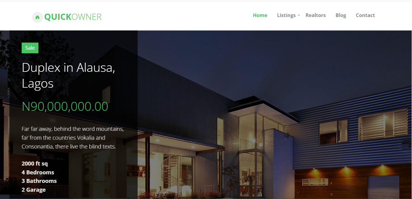
Task: Select the 3 Bathrooms detail
Action: 39,181
